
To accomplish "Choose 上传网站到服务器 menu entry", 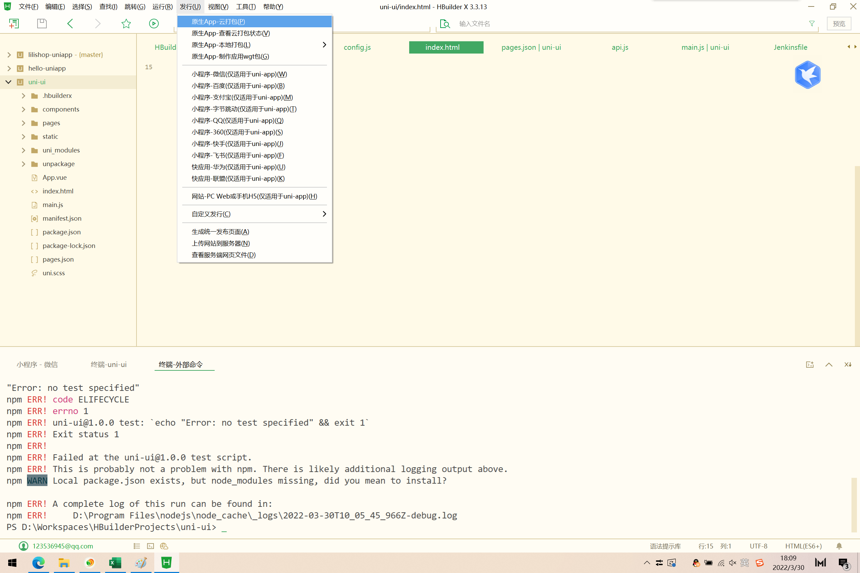I will [x=255, y=244].
